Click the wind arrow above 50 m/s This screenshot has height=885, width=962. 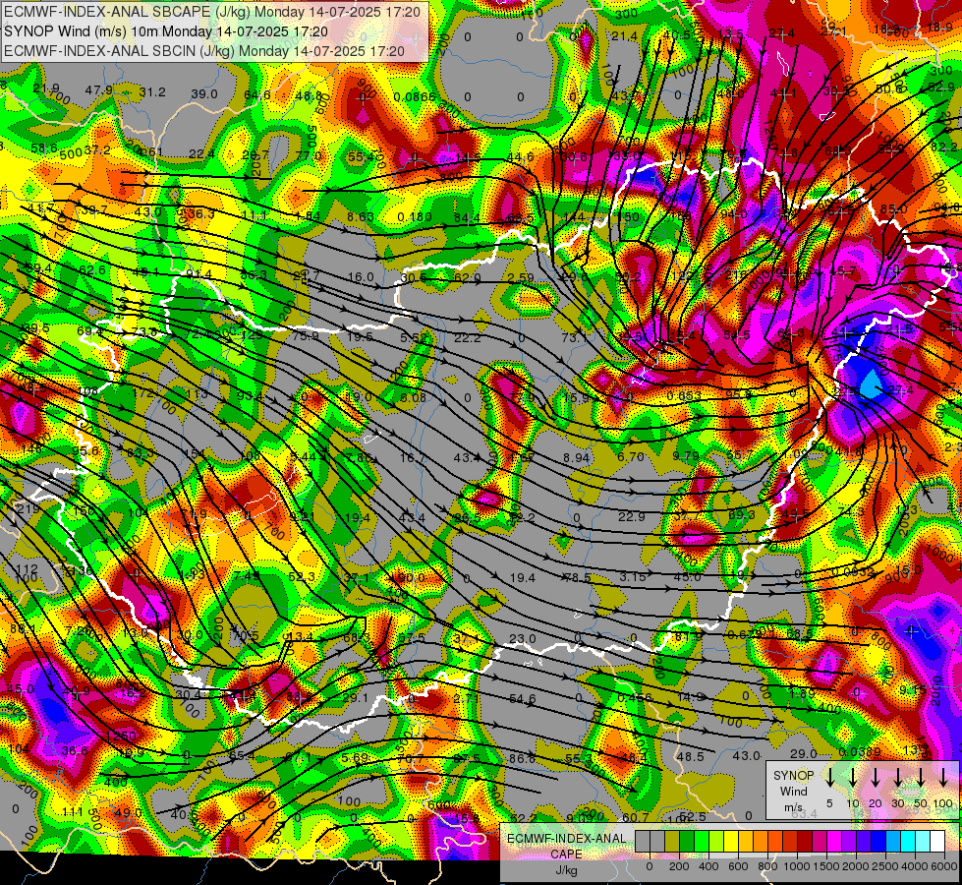click(x=921, y=778)
